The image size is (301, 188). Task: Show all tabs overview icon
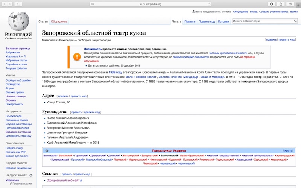(290, 4)
